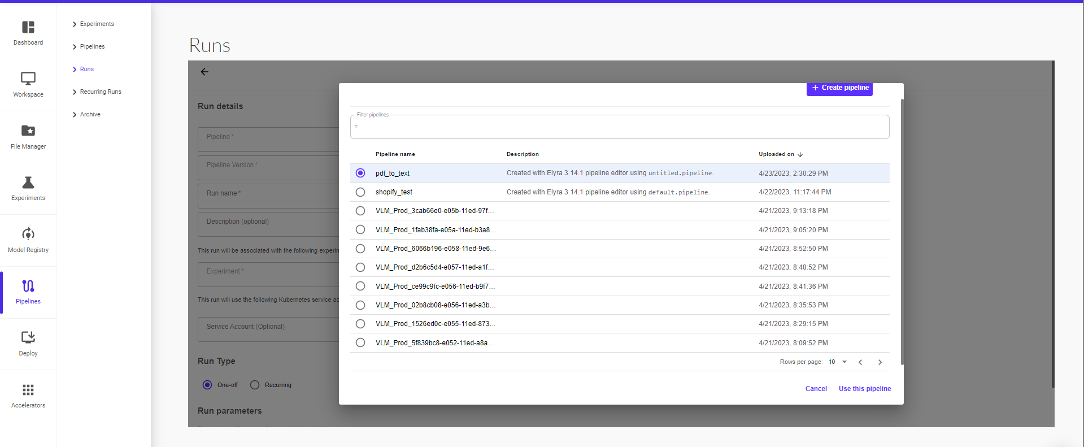Select VLM_Prod_5f839bc8 pipeline radio button
Viewport: 1084px width, 447px height.
[360, 342]
